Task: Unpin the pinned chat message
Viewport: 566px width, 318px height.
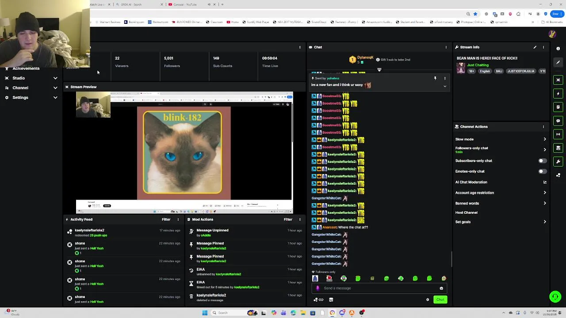Action: click(x=435, y=79)
